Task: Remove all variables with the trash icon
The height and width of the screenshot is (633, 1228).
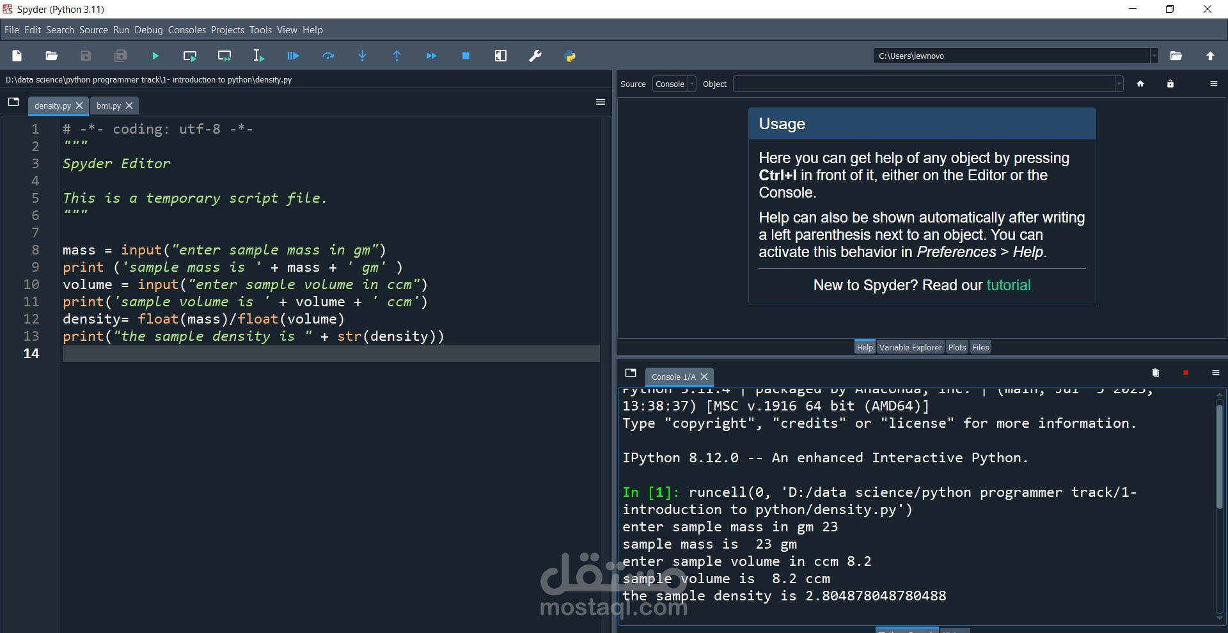Action: [1156, 373]
